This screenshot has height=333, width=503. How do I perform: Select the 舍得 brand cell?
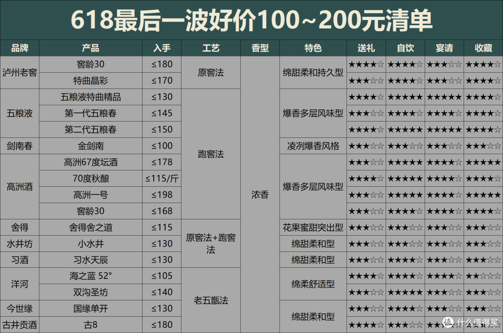tap(20, 227)
